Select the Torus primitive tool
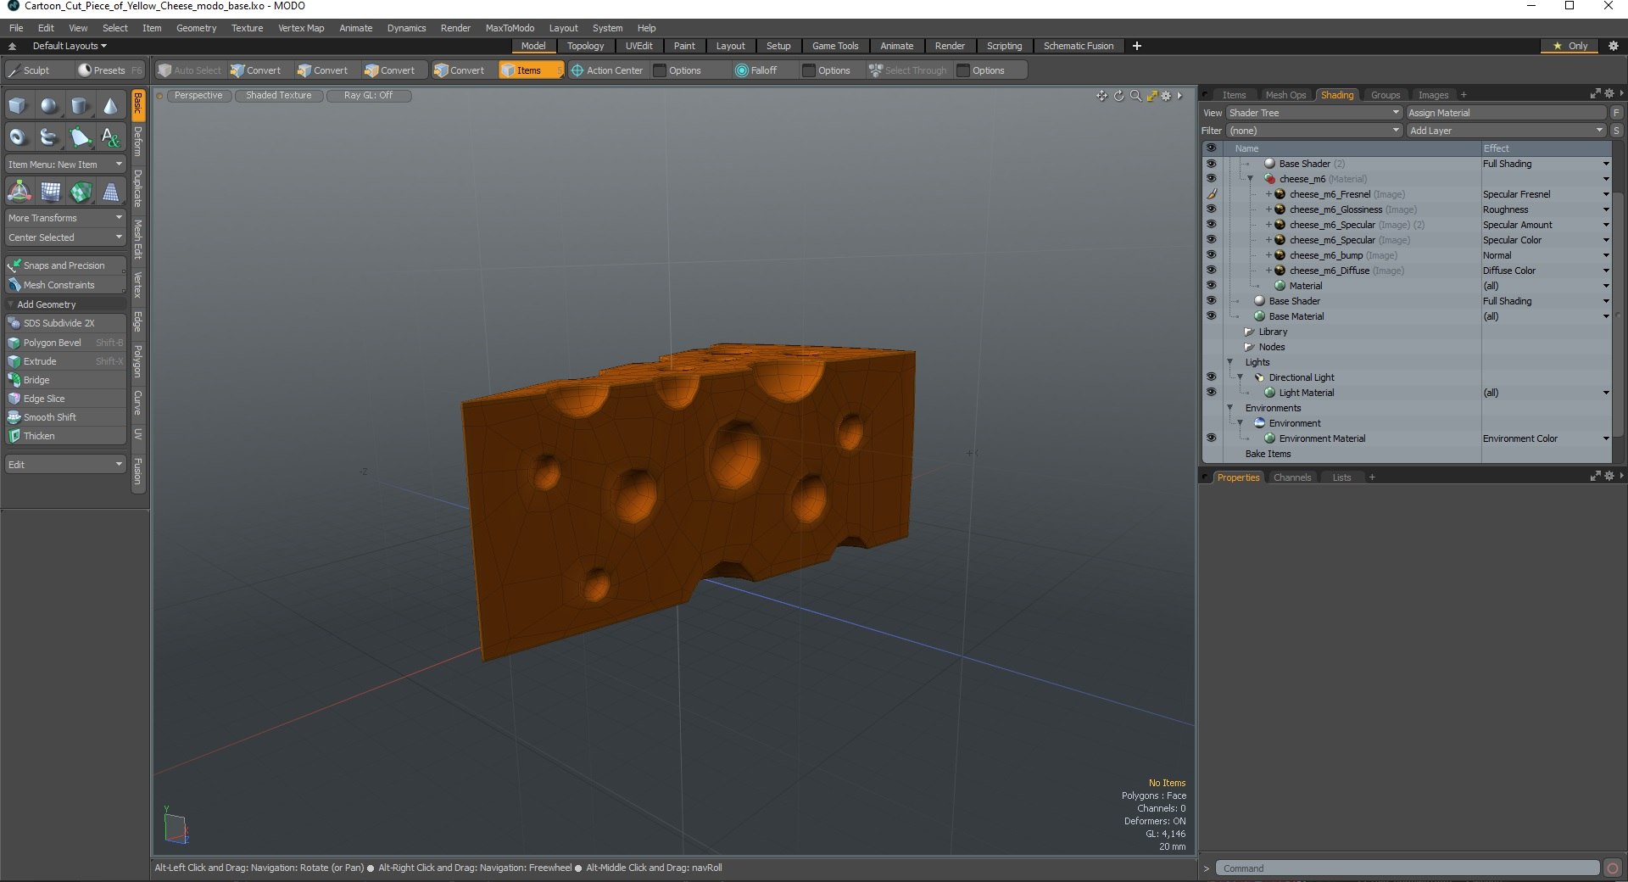The image size is (1628, 882). 18,137
